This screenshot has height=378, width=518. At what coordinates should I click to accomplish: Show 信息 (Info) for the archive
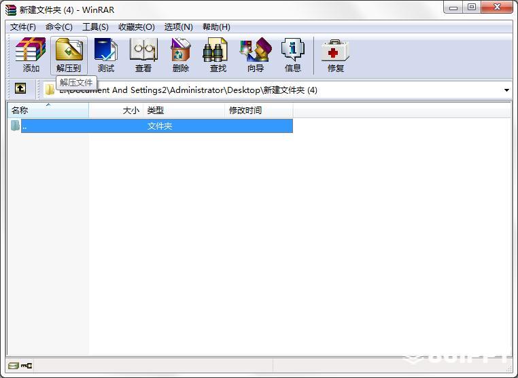(x=293, y=55)
